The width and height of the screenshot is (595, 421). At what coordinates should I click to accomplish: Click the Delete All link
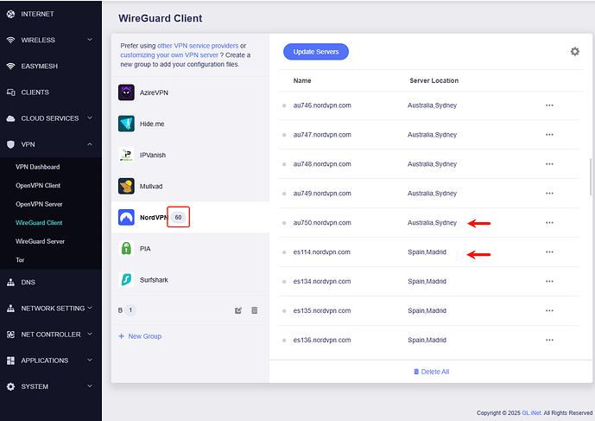[x=431, y=372]
